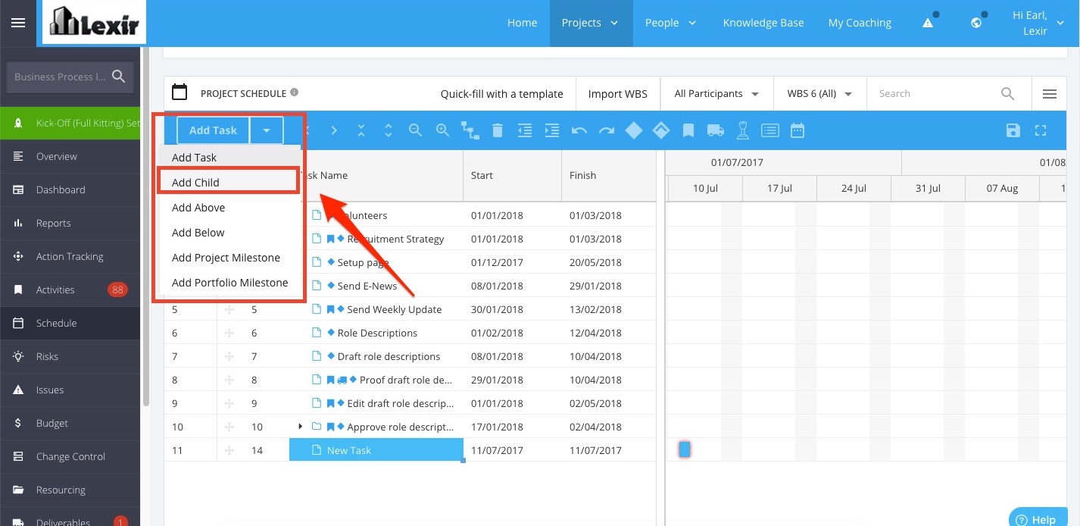The width and height of the screenshot is (1080, 526).
Task: Open My Coaching link
Action: point(860,23)
